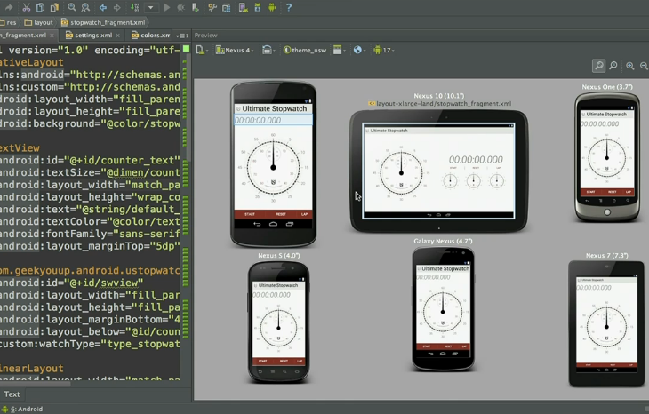
Task: Click the layout breadcrumb folder
Action: 39,22
